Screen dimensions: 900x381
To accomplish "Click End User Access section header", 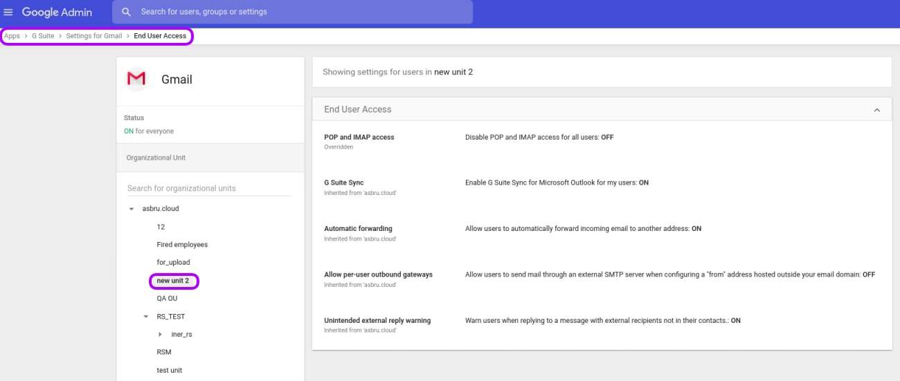I will pyautogui.click(x=602, y=109).
